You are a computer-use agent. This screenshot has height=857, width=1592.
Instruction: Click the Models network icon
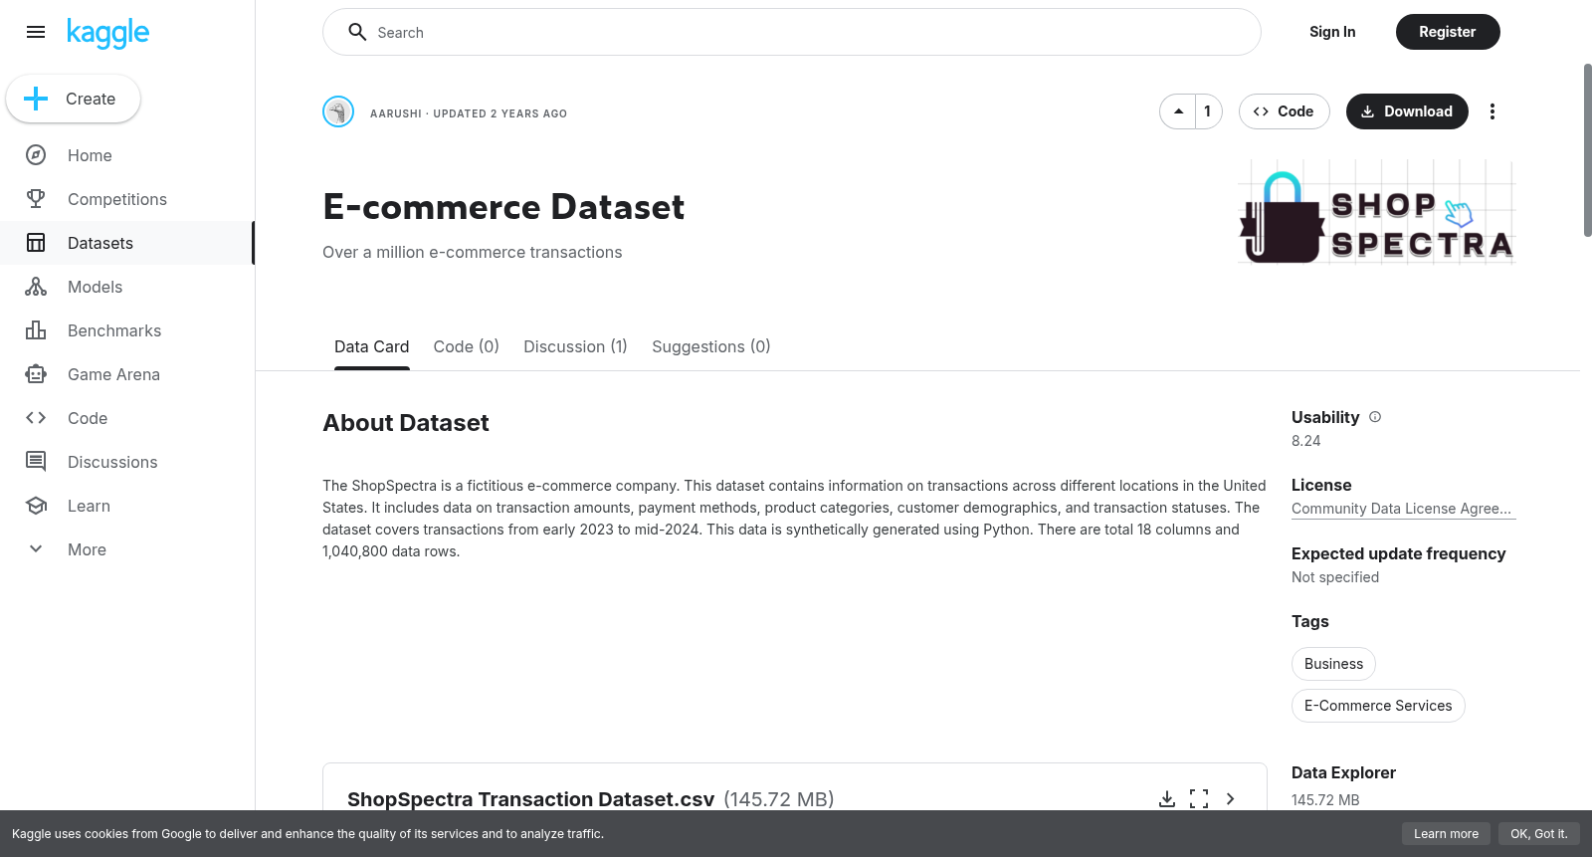(x=36, y=287)
